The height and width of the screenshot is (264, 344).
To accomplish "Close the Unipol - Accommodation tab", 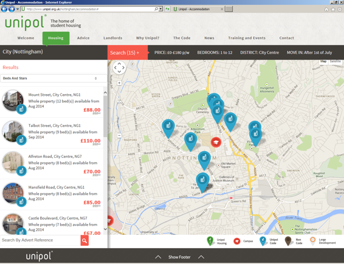I will 222,9.
